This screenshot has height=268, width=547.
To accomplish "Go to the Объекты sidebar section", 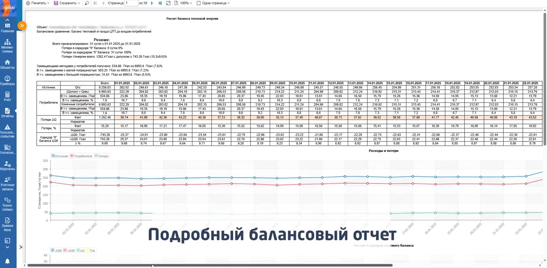I will pyautogui.click(x=7, y=64).
